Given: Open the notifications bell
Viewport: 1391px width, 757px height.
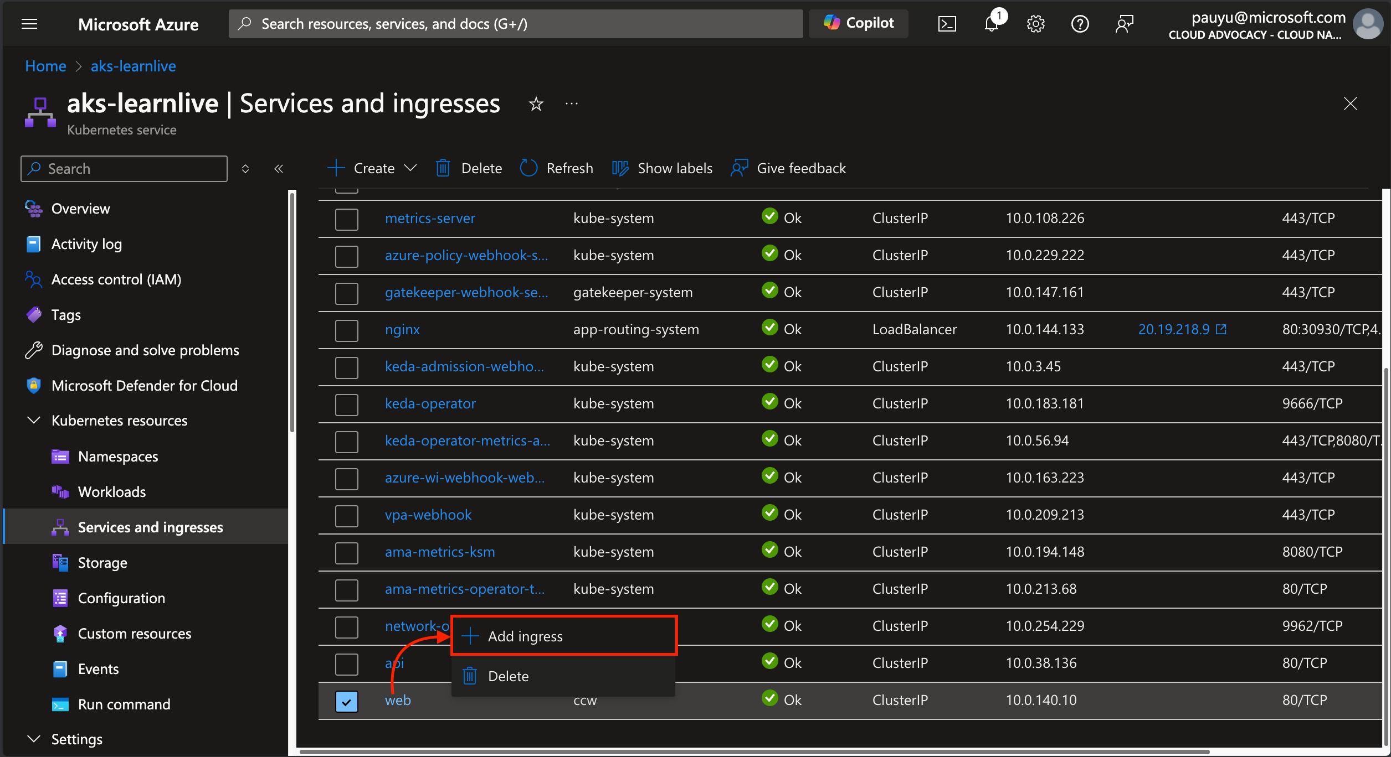Looking at the screenshot, I should pos(992,24).
